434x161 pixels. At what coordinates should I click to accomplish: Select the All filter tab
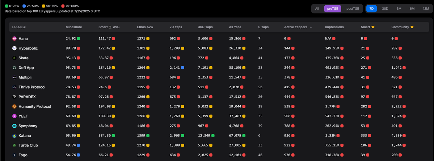tap(317, 9)
